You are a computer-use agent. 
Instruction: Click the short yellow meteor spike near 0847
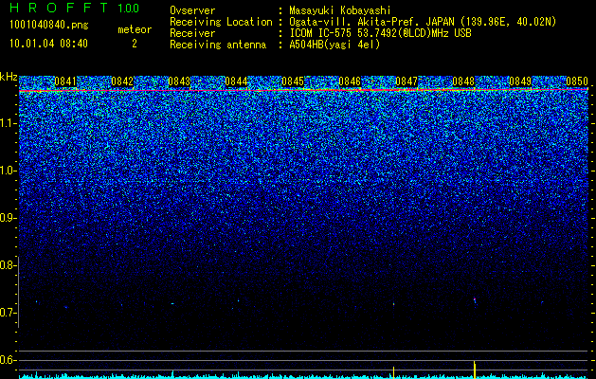pos(394,372)
